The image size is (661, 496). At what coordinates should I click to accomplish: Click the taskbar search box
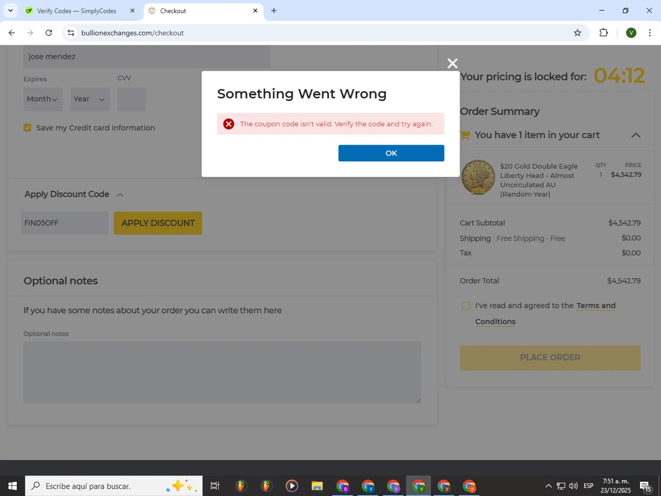pyautogui.click(x=114, y=486)
